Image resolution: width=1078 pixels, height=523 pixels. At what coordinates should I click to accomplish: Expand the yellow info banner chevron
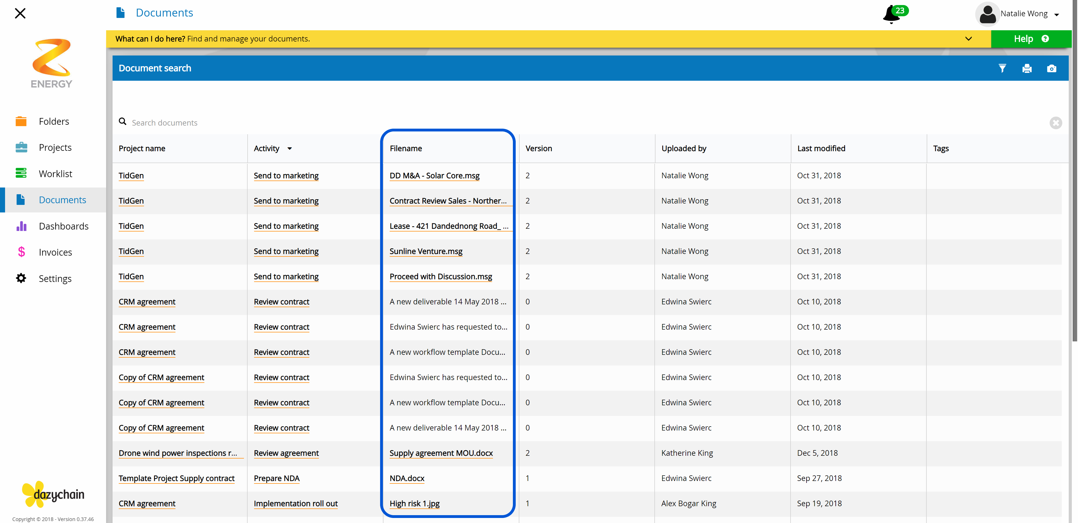(x=968, y=39)
